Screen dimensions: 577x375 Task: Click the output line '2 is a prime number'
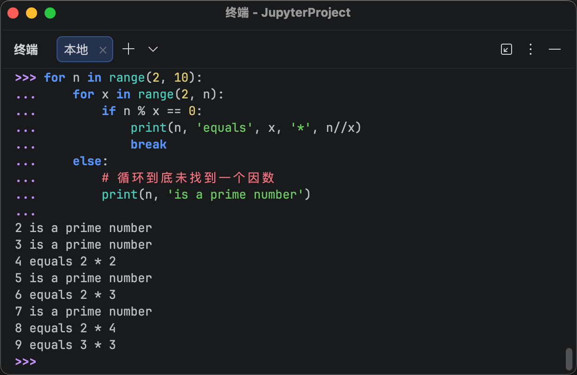click(83, 228)
